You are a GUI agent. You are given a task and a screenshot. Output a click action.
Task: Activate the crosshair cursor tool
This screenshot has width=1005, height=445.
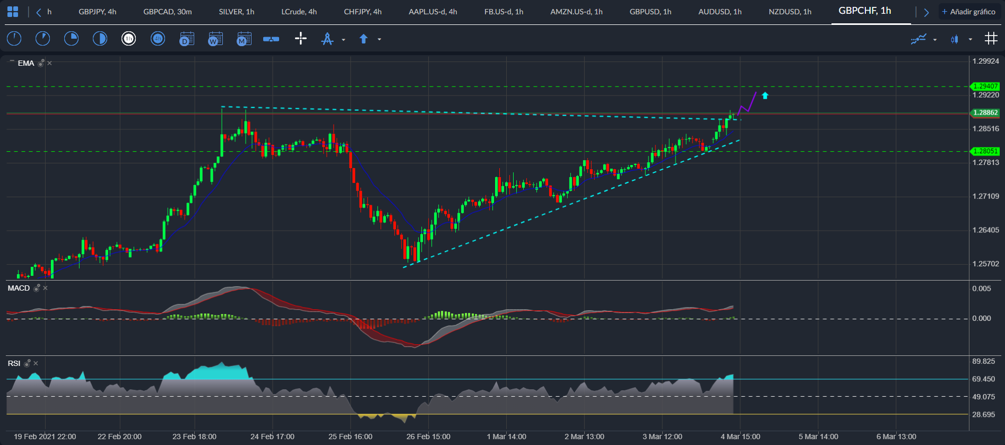point(301,38)
